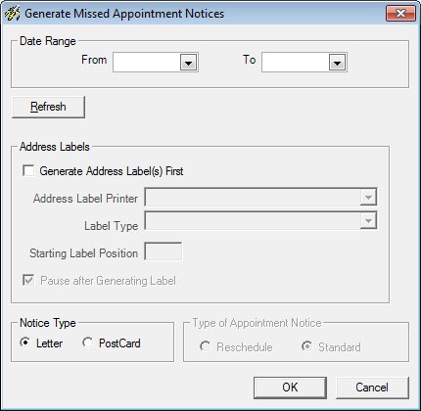The height and width of the screenshot is (411, 421).
Task: Choose the Standard appointment notice option
Action: [x=306, y=346]
